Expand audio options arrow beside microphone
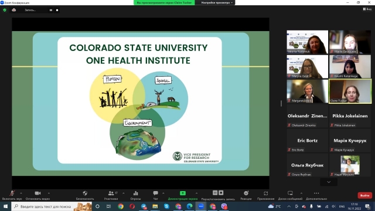375x211 pixels. [x=21, y=193]
